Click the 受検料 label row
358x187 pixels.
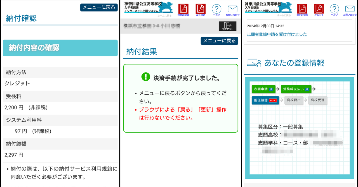click(60, 97)
